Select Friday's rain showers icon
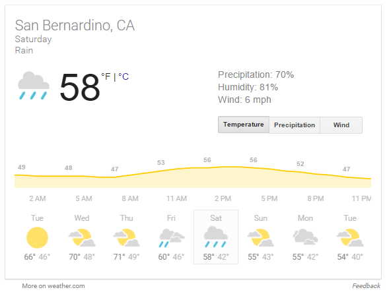 [x=172, y=237]
